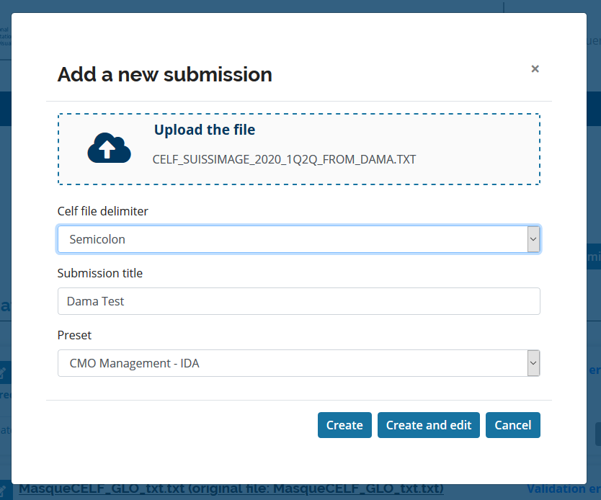601x500 pixels.
Task: Click the cloud upload icon
Action: tap(109, 148)
